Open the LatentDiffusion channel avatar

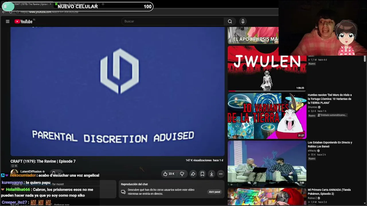[14, 173]
